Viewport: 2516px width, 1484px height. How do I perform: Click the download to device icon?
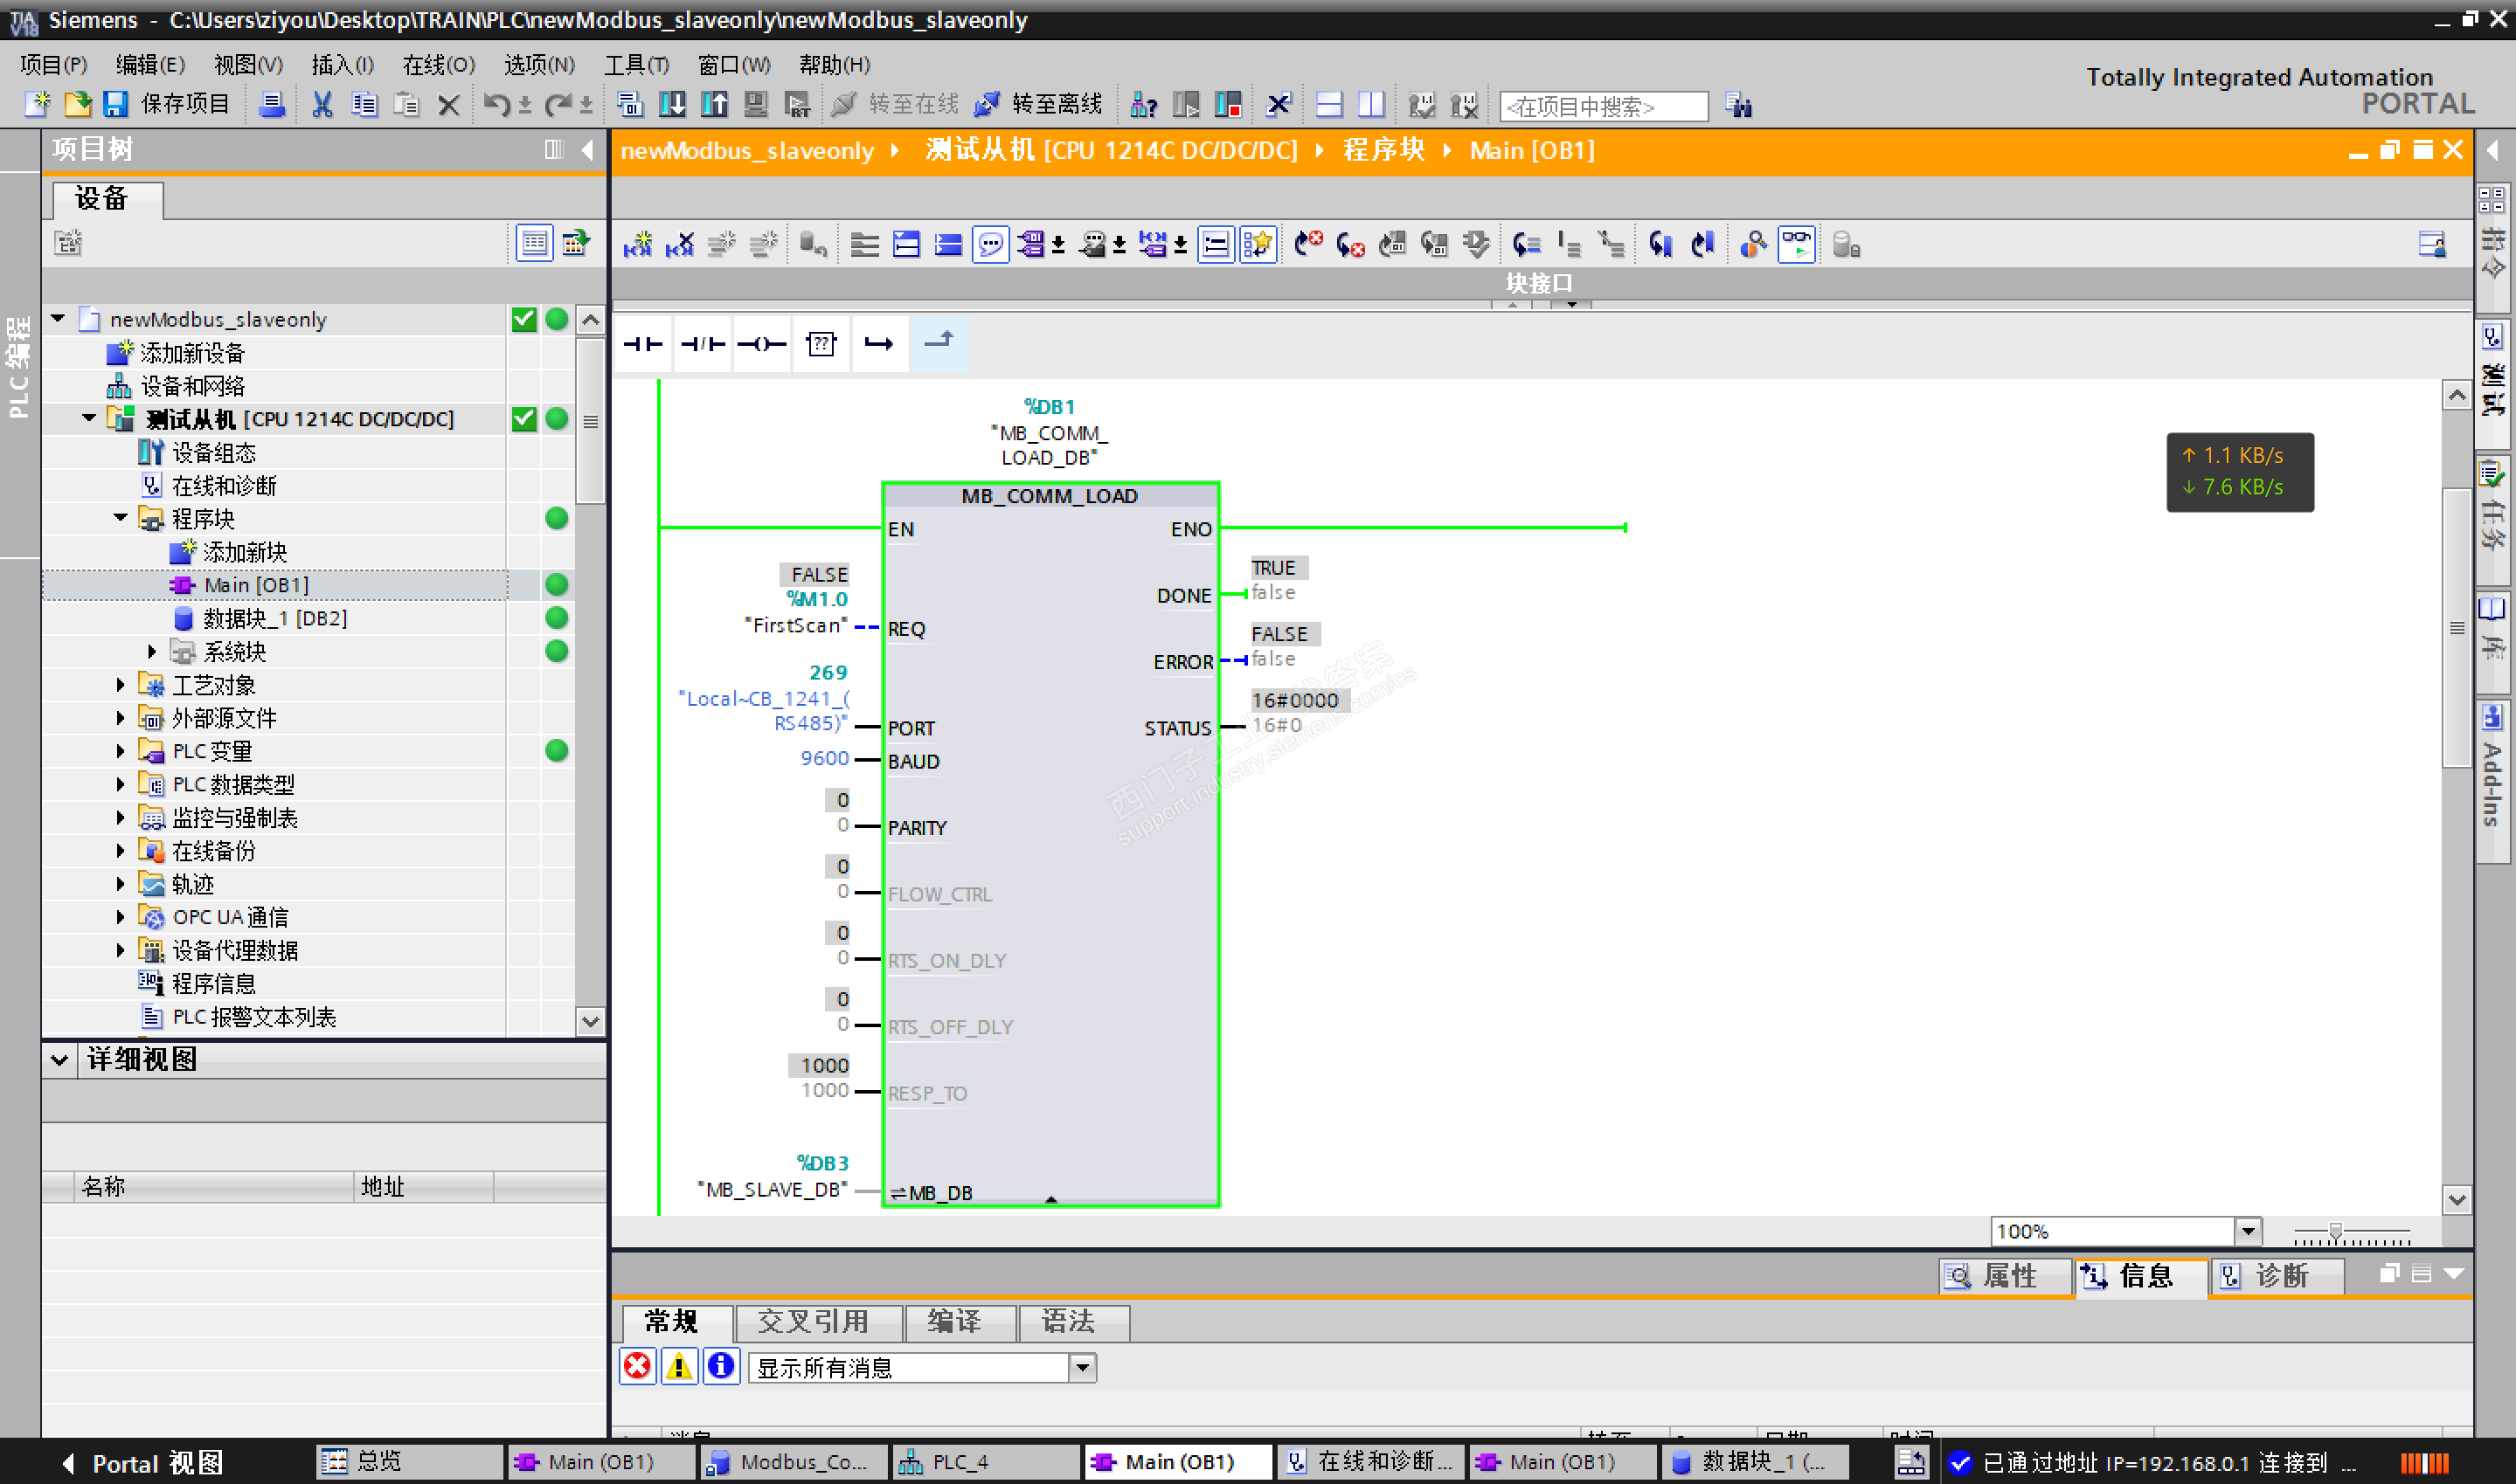coord(672,104)
